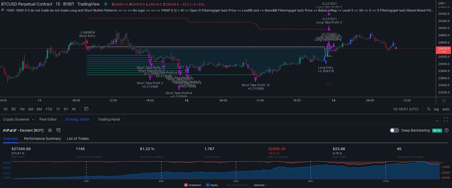Set chart range to 1M
The height and width of the screenshot is (188, 452).
click(x=22, y=109)
